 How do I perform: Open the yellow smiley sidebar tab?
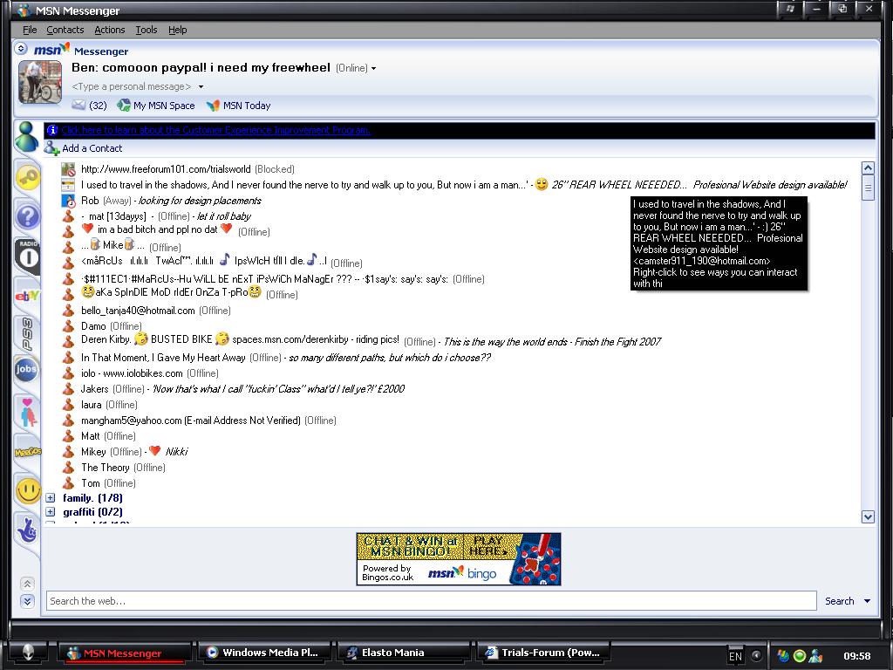(28, 490)
